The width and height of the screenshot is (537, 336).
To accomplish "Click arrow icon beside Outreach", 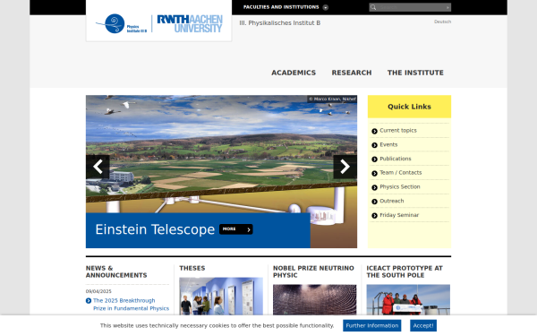I will 374,202.
